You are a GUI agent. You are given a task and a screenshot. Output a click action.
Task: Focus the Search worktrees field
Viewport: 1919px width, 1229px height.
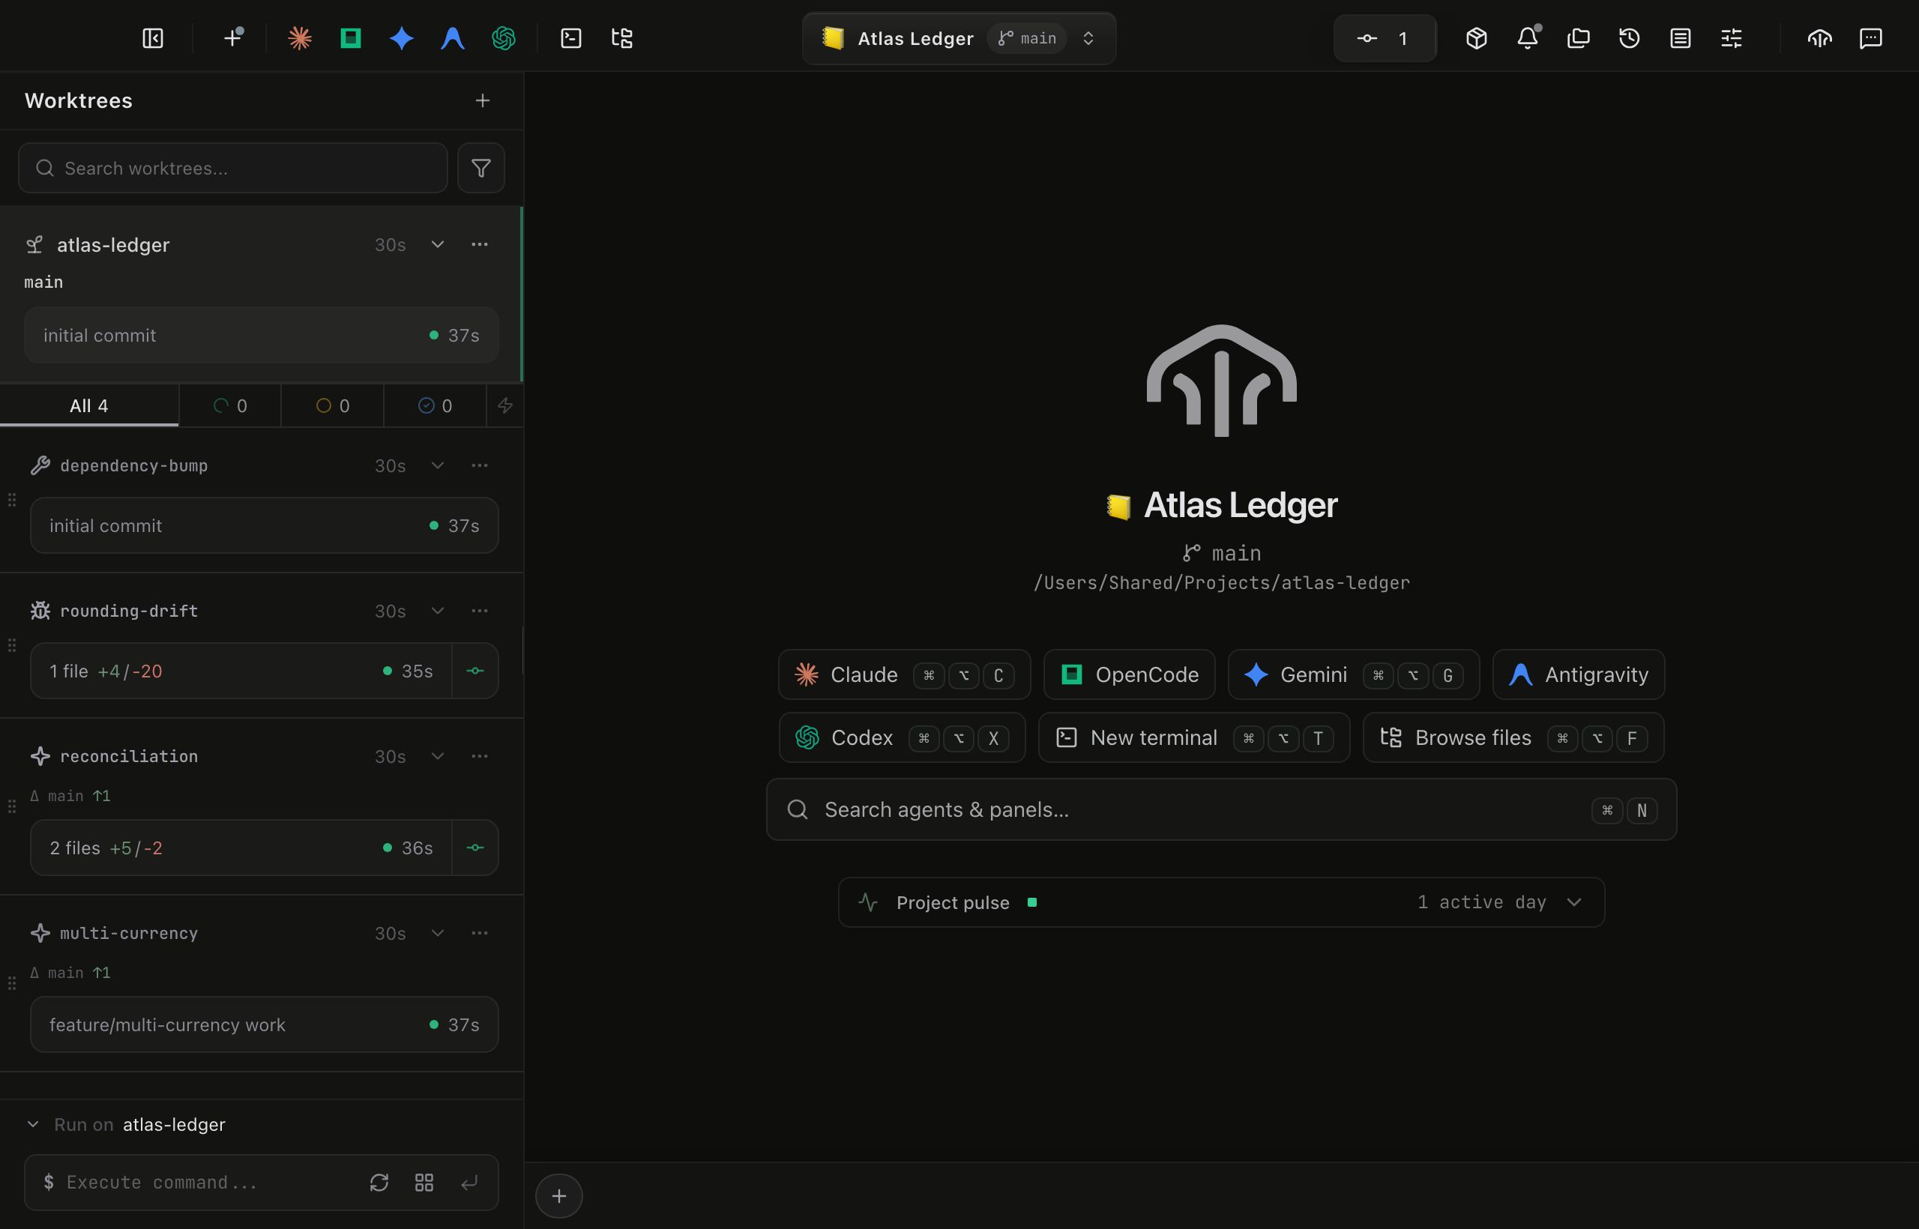pyautogui.click(x=232, y=168)
